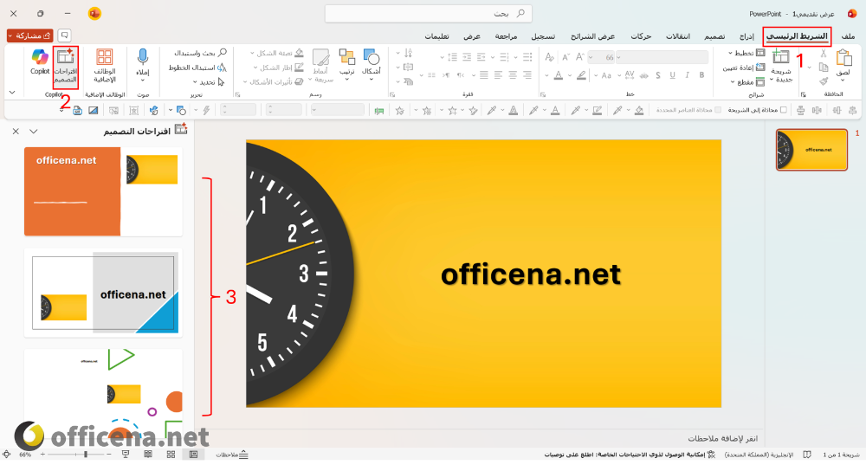866x471 pixels.
Task: Select the Format Painter brush icon
Action: click(823, 81)
